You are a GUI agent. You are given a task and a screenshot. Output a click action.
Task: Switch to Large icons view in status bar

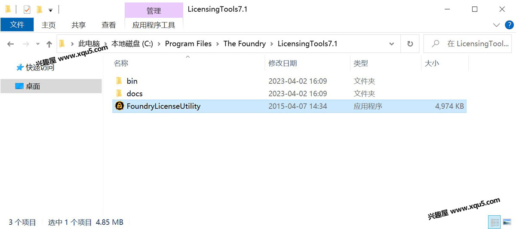[x=507, y=222]
